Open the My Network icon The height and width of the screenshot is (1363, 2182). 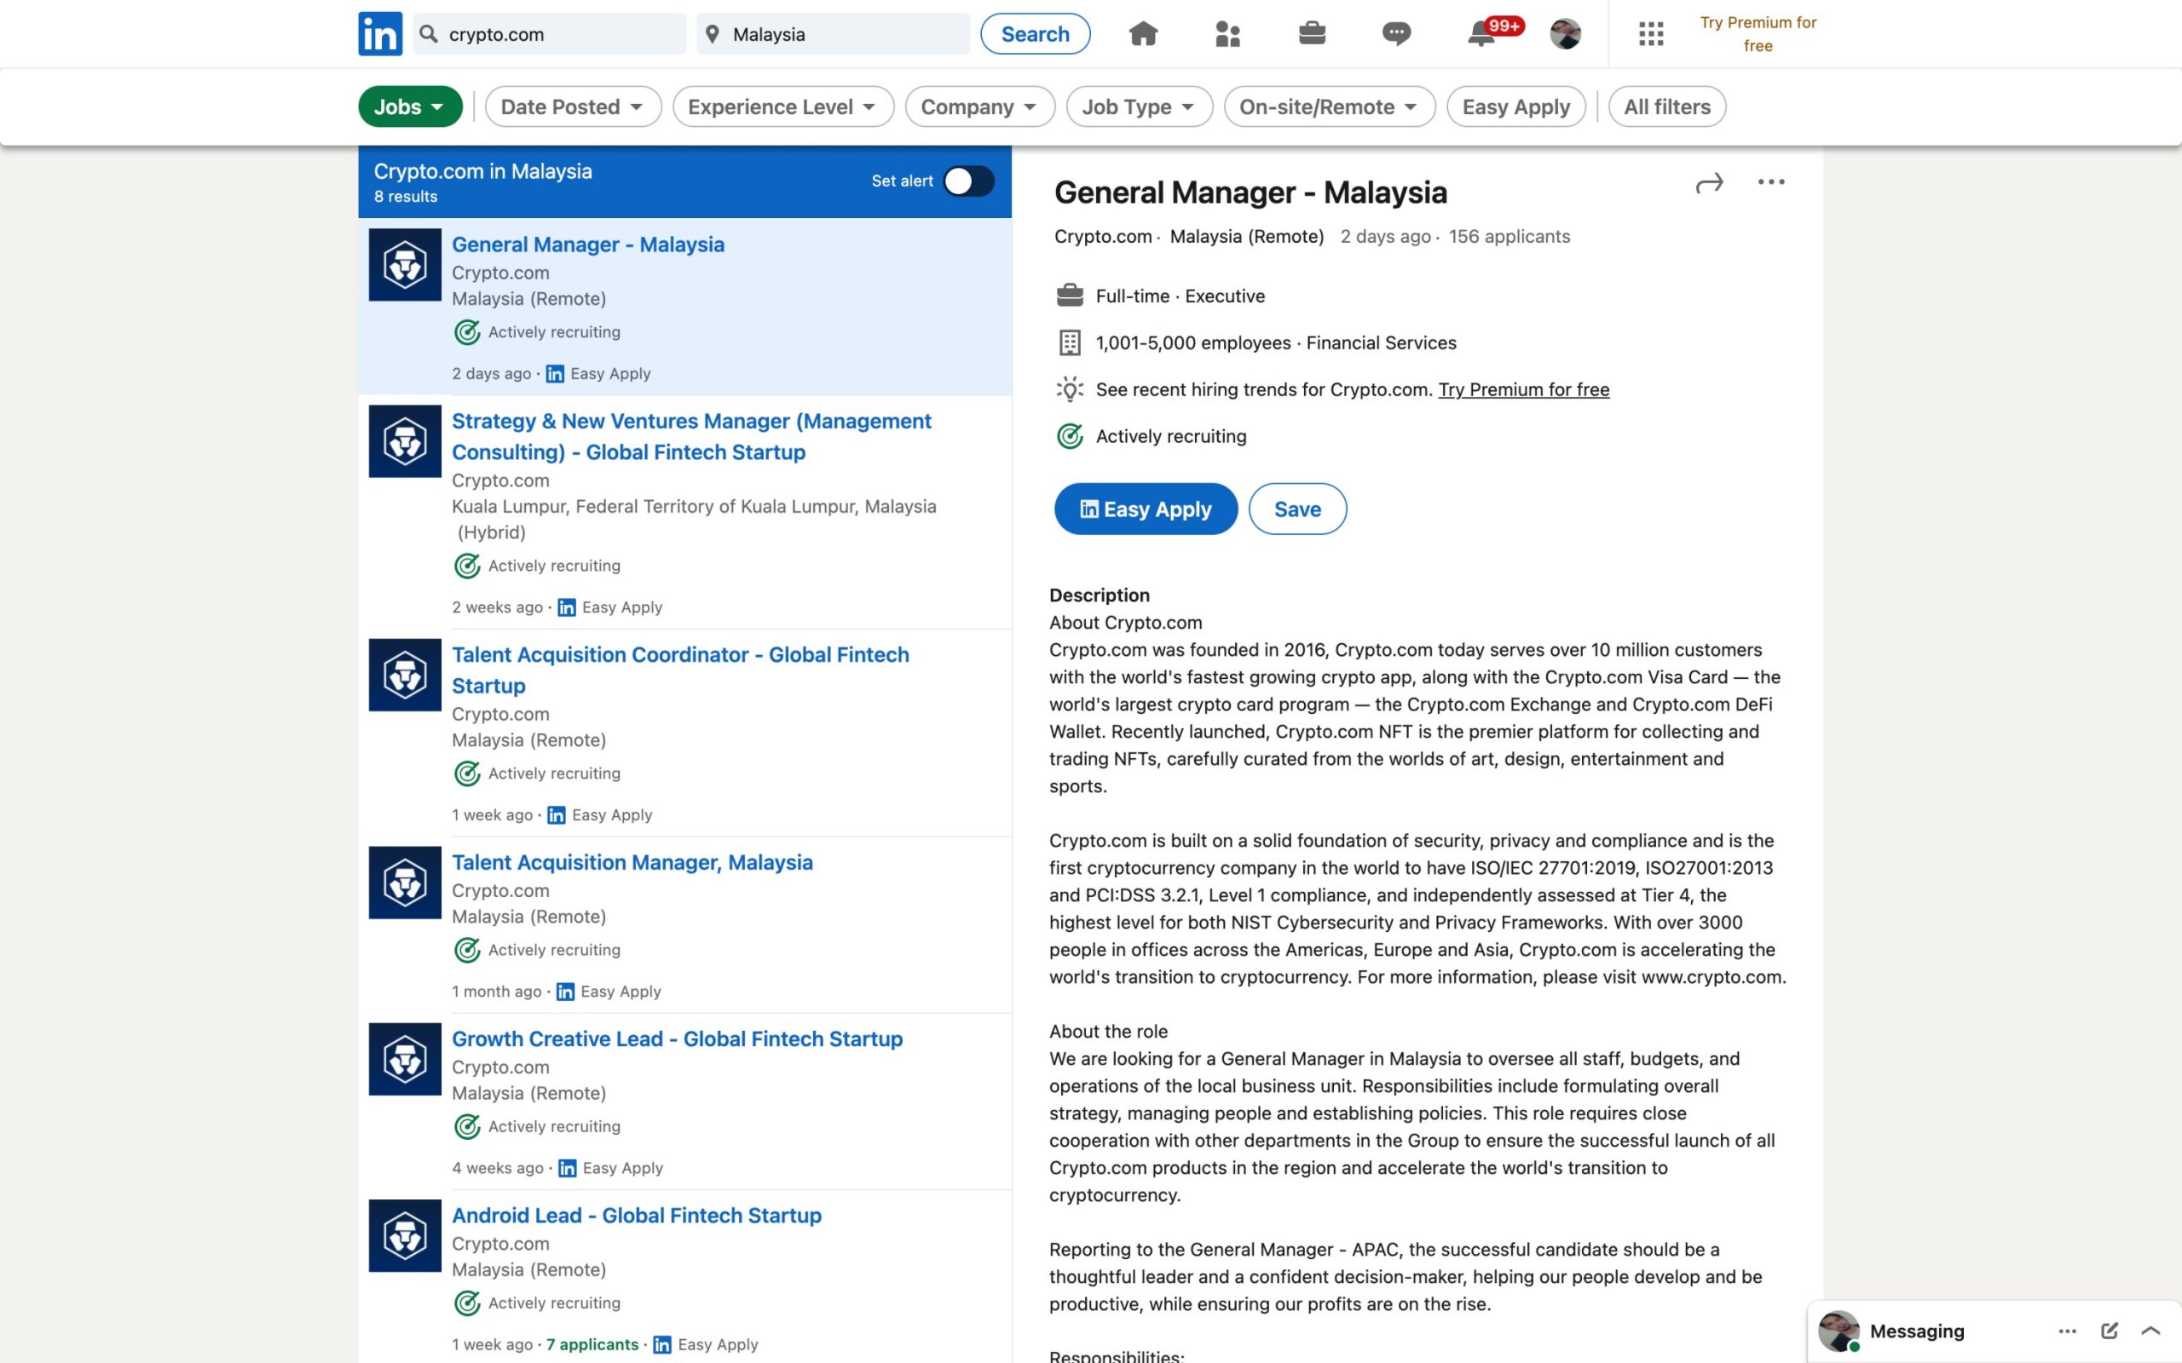tap(1227, 34)
